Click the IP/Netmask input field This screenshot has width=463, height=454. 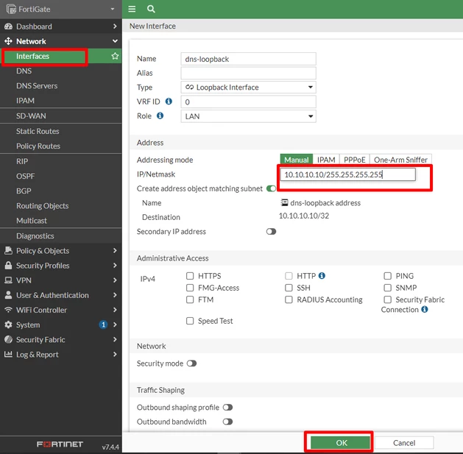coord(347,174)
